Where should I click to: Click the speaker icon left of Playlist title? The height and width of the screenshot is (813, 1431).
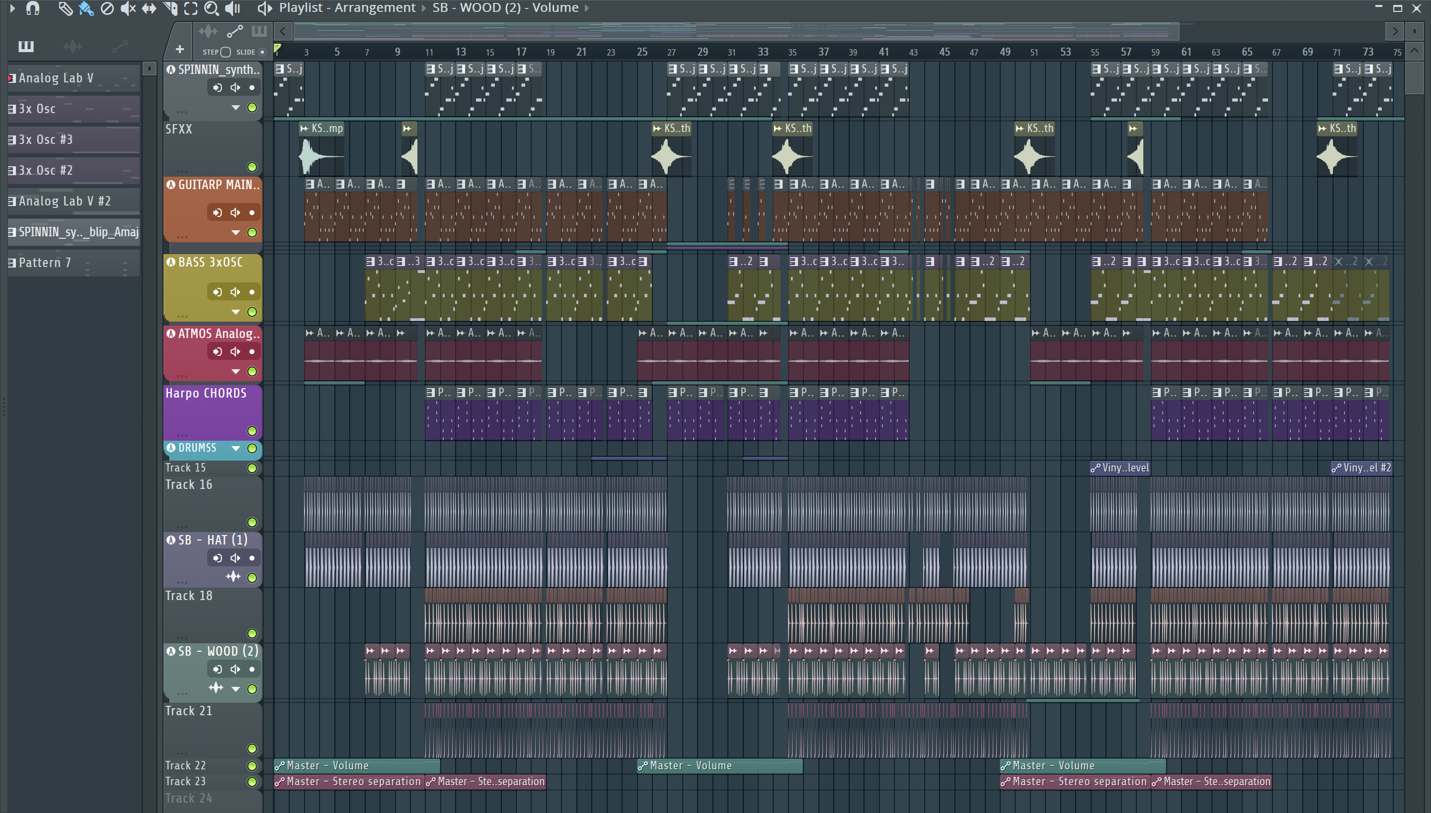pyautogui.click(x=264, y=8)
